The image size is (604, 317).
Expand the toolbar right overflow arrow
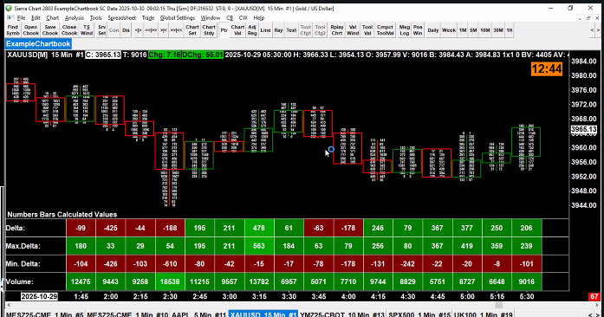tap(598, 30)
